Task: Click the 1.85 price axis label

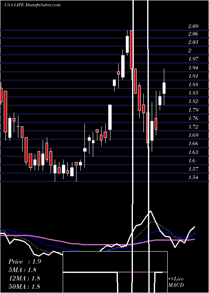Action: pyautogui.click(x=193, y=93)
